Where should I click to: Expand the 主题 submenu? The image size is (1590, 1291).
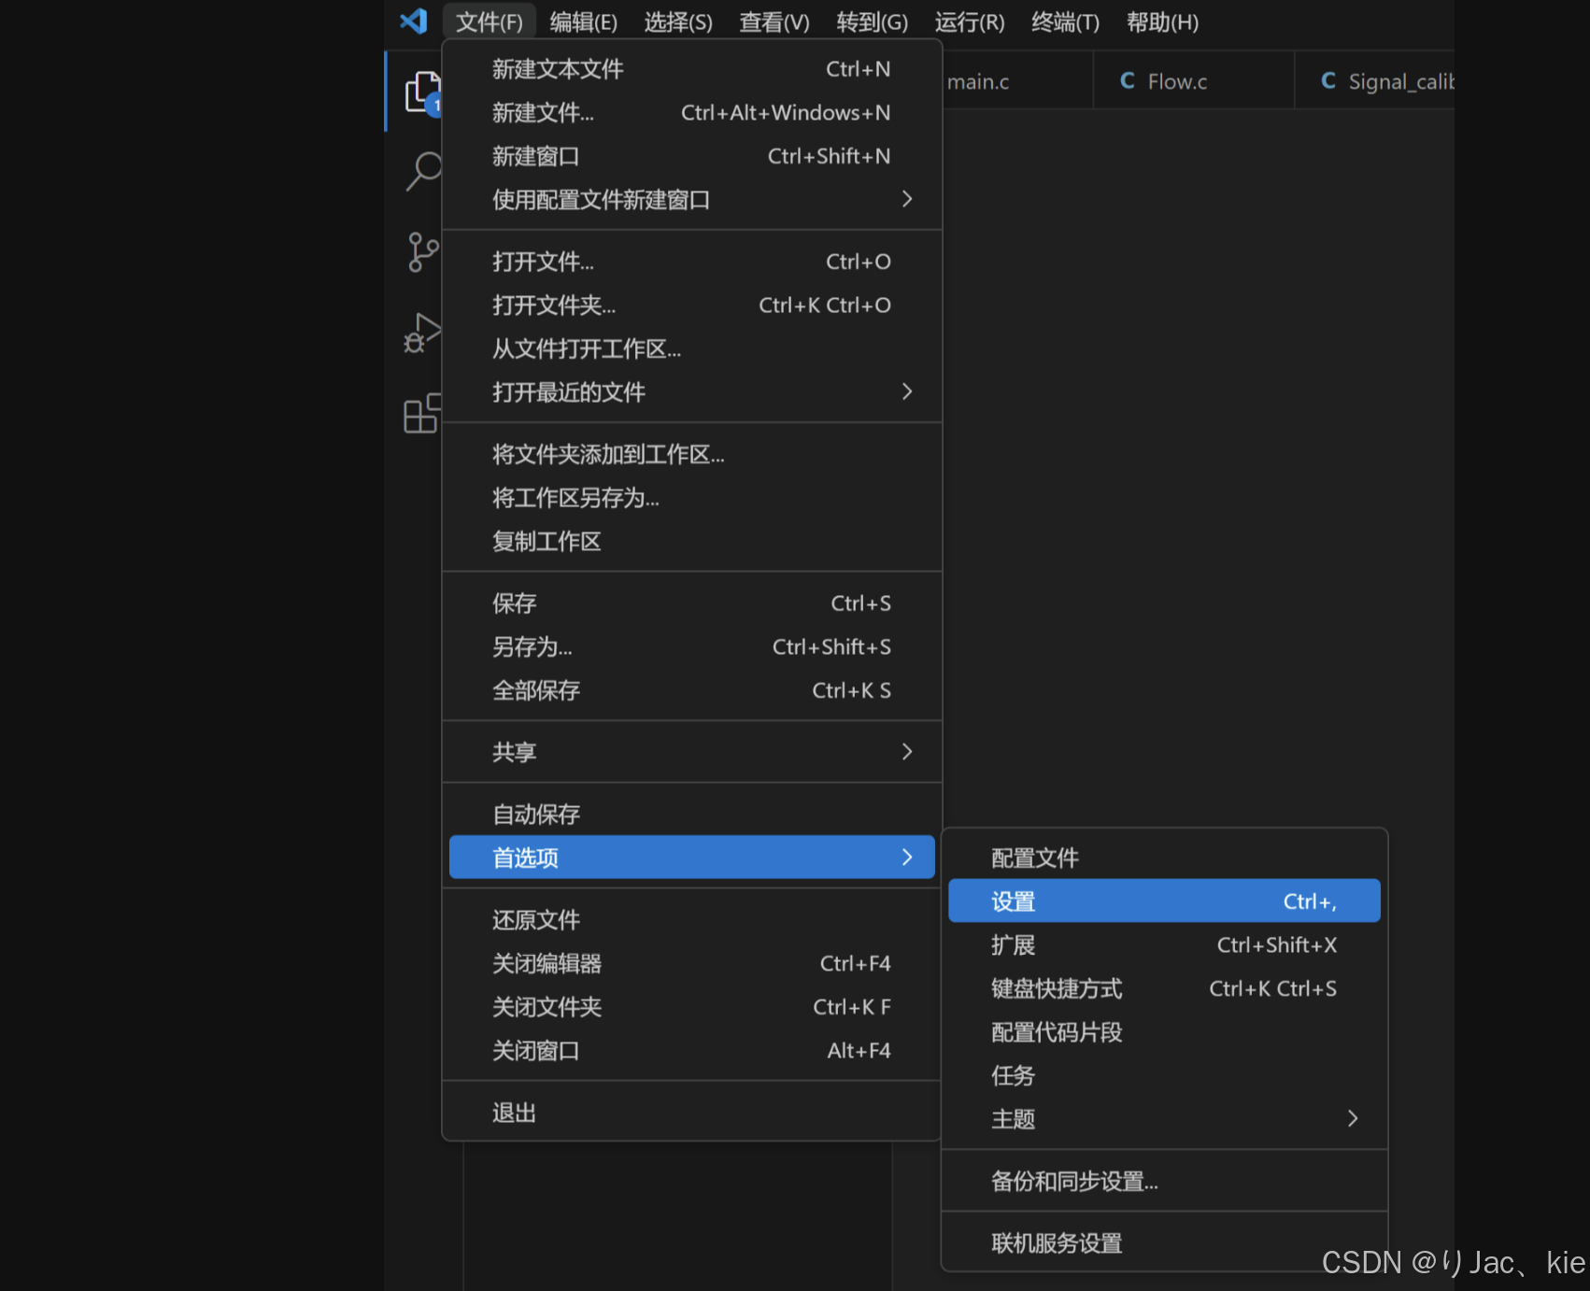[1013, 1119]
